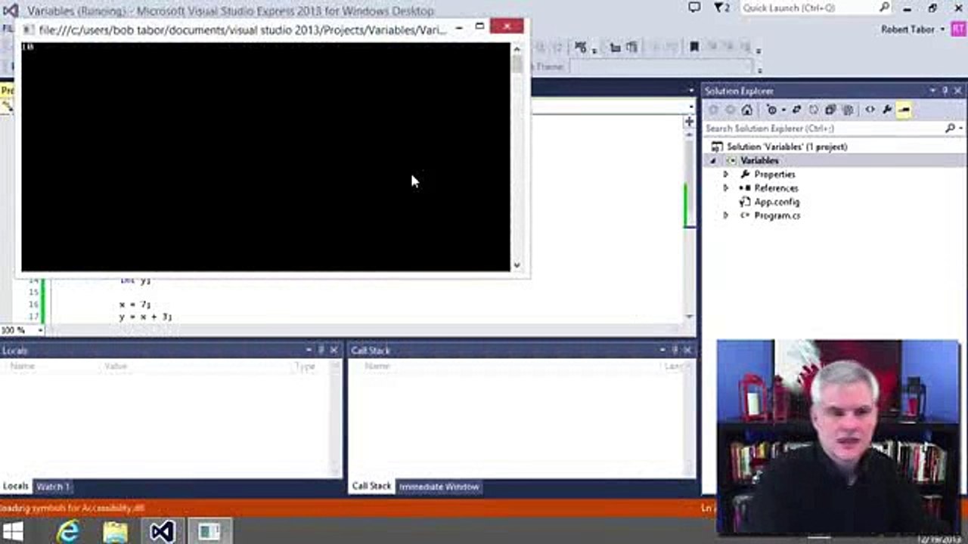Viewport: 968px width, 544px height.
Task: Toggle auto-hide pin on Call Stack panel
Action: (x=675, y=351)
